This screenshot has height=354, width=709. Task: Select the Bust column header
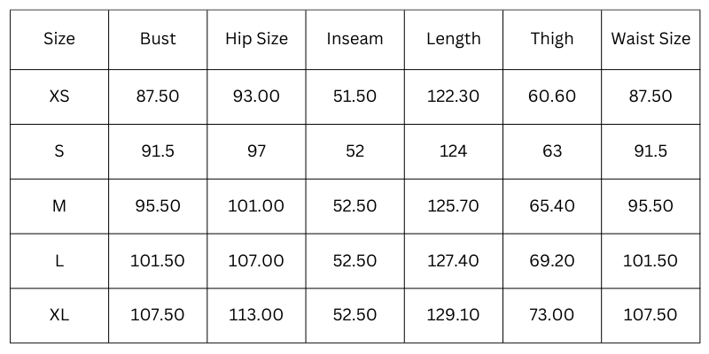pyautogui.click(x=158, y=39)
